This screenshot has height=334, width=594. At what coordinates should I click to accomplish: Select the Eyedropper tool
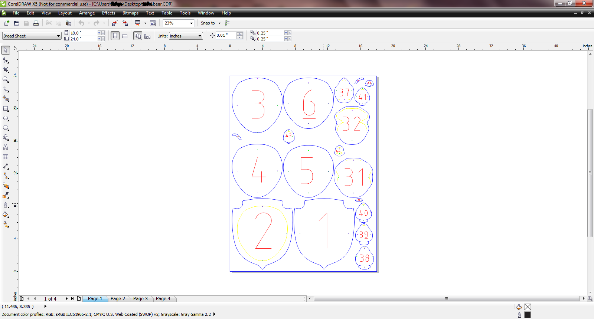click(x=6, y=195)
